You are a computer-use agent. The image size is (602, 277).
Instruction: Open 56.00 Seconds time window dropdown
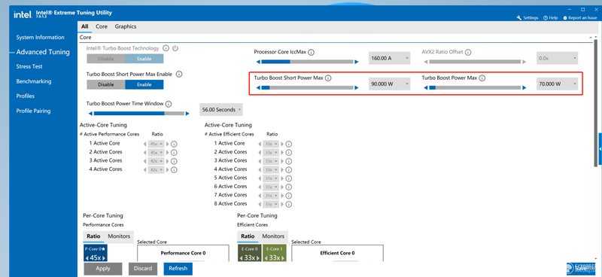click(x=221, y=109)
